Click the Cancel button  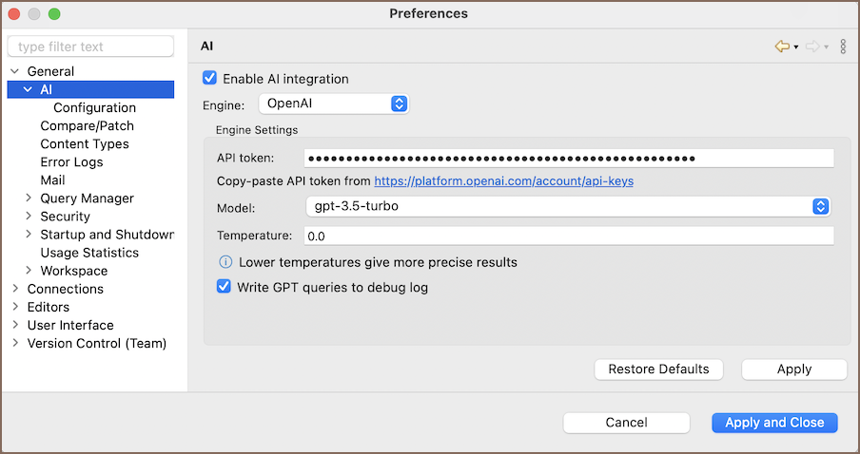click(x=626, y=423)
